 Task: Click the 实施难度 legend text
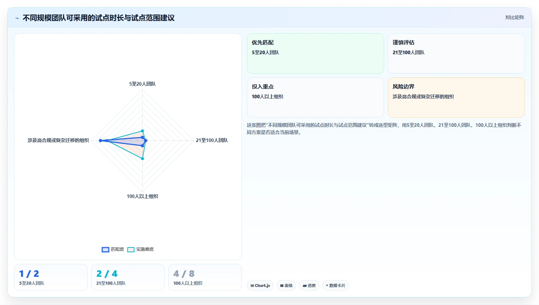point(145,249)
